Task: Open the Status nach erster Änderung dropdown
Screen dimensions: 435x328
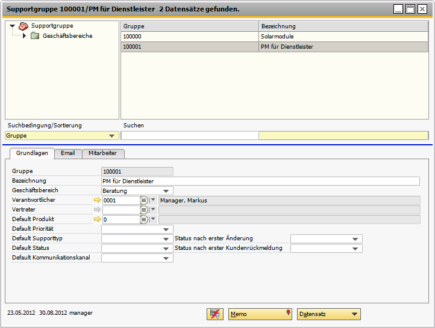Action: point(326,239)
